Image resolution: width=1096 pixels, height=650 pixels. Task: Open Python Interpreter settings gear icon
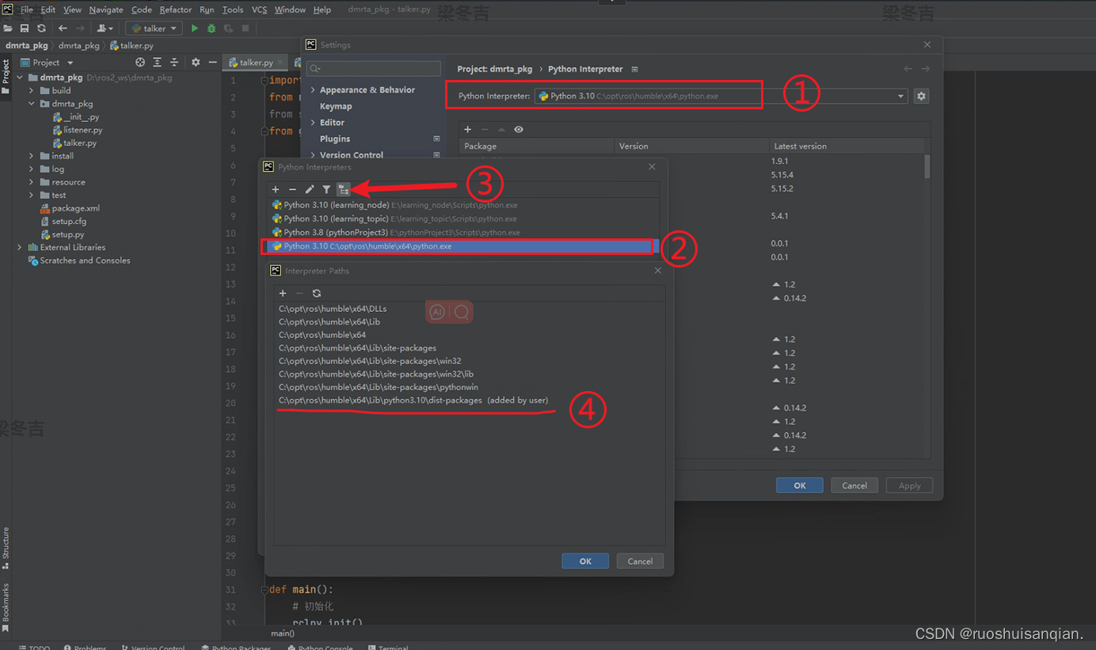point(920,95)
